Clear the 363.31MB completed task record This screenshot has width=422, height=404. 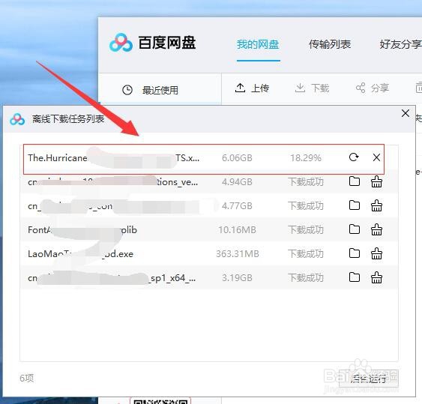376,253
